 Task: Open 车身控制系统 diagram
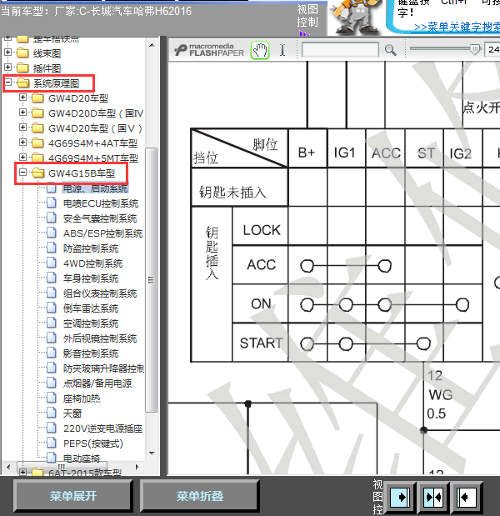point(91,278)
